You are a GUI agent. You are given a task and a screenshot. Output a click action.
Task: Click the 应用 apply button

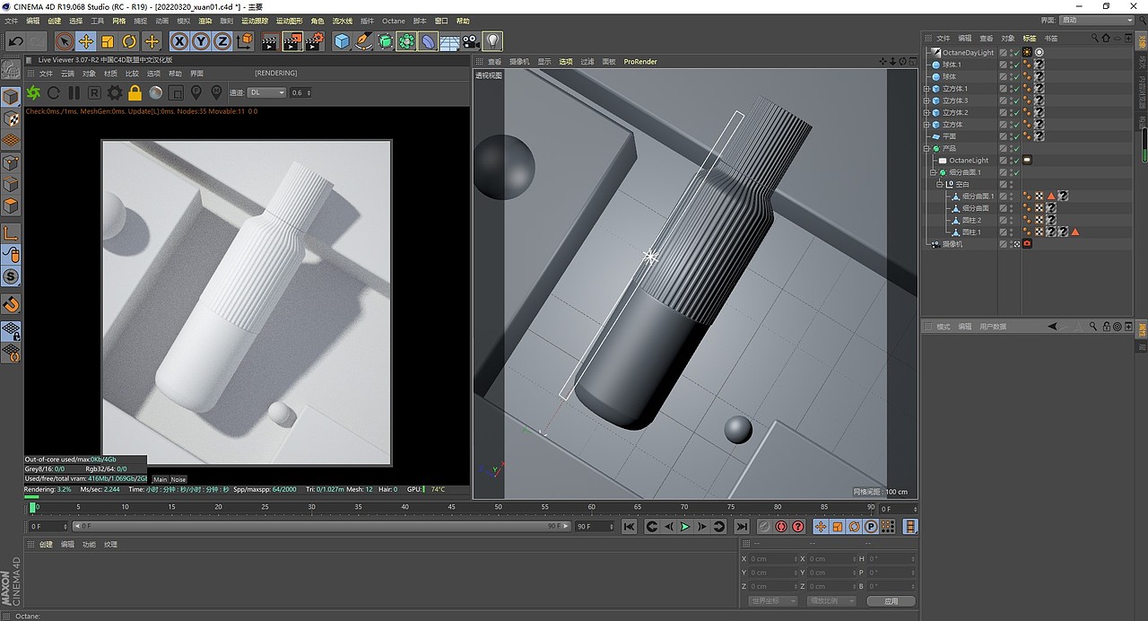point(891,601)
